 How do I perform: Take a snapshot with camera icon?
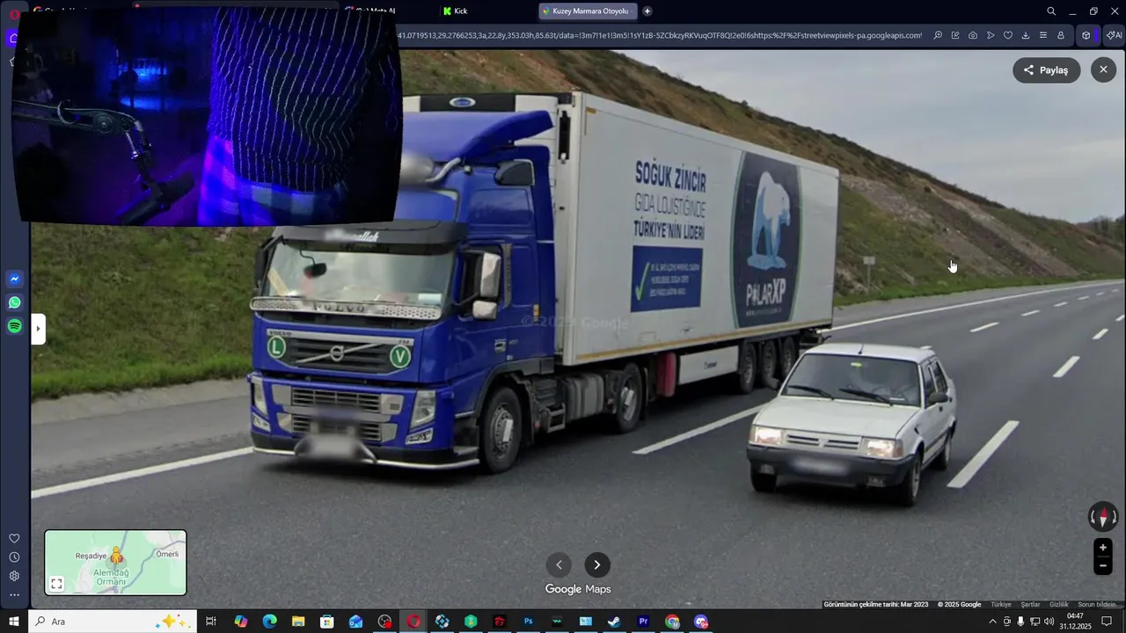[x=973, y=35]
